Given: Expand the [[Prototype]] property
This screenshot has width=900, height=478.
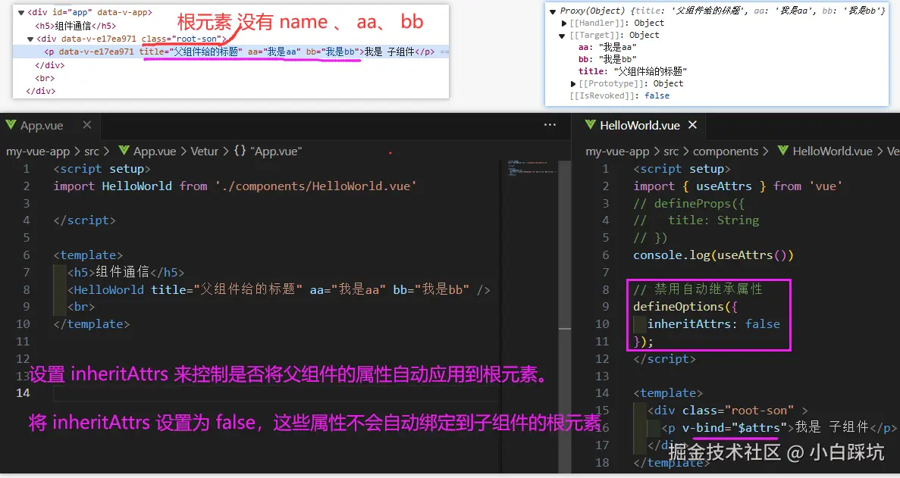Looking at the screenshot, I should (573, 83).
